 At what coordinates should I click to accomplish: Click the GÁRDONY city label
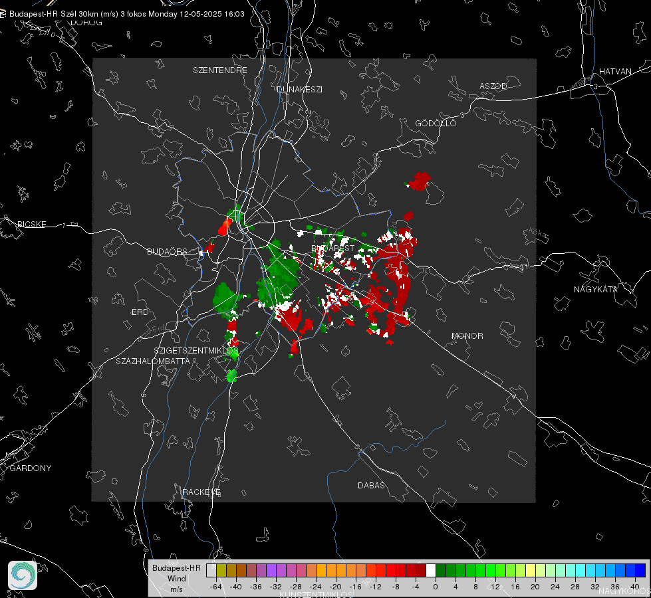click(x=31, y=468)
